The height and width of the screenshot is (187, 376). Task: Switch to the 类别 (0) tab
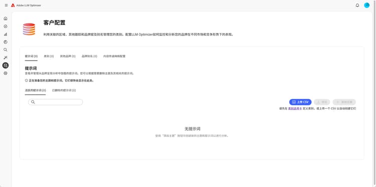tap(49, 56)
